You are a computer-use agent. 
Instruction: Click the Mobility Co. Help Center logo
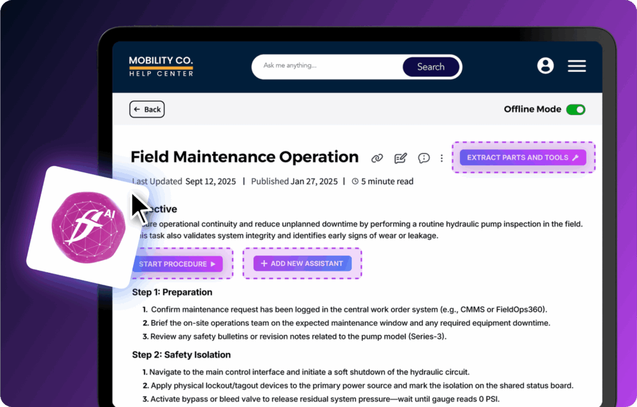click(161, 66)
